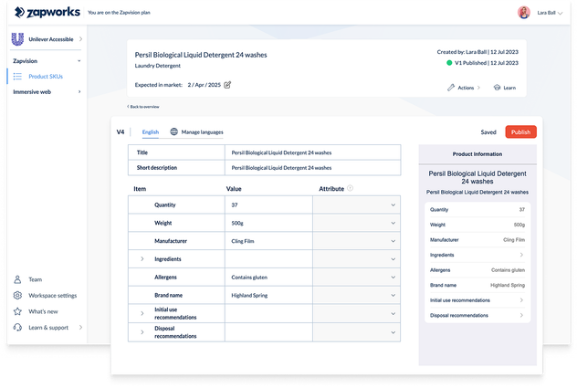This screenshot has height=388, width=577.
Task: Expand Unilever Accessible workspace chevron
Action: click(80, 39)
